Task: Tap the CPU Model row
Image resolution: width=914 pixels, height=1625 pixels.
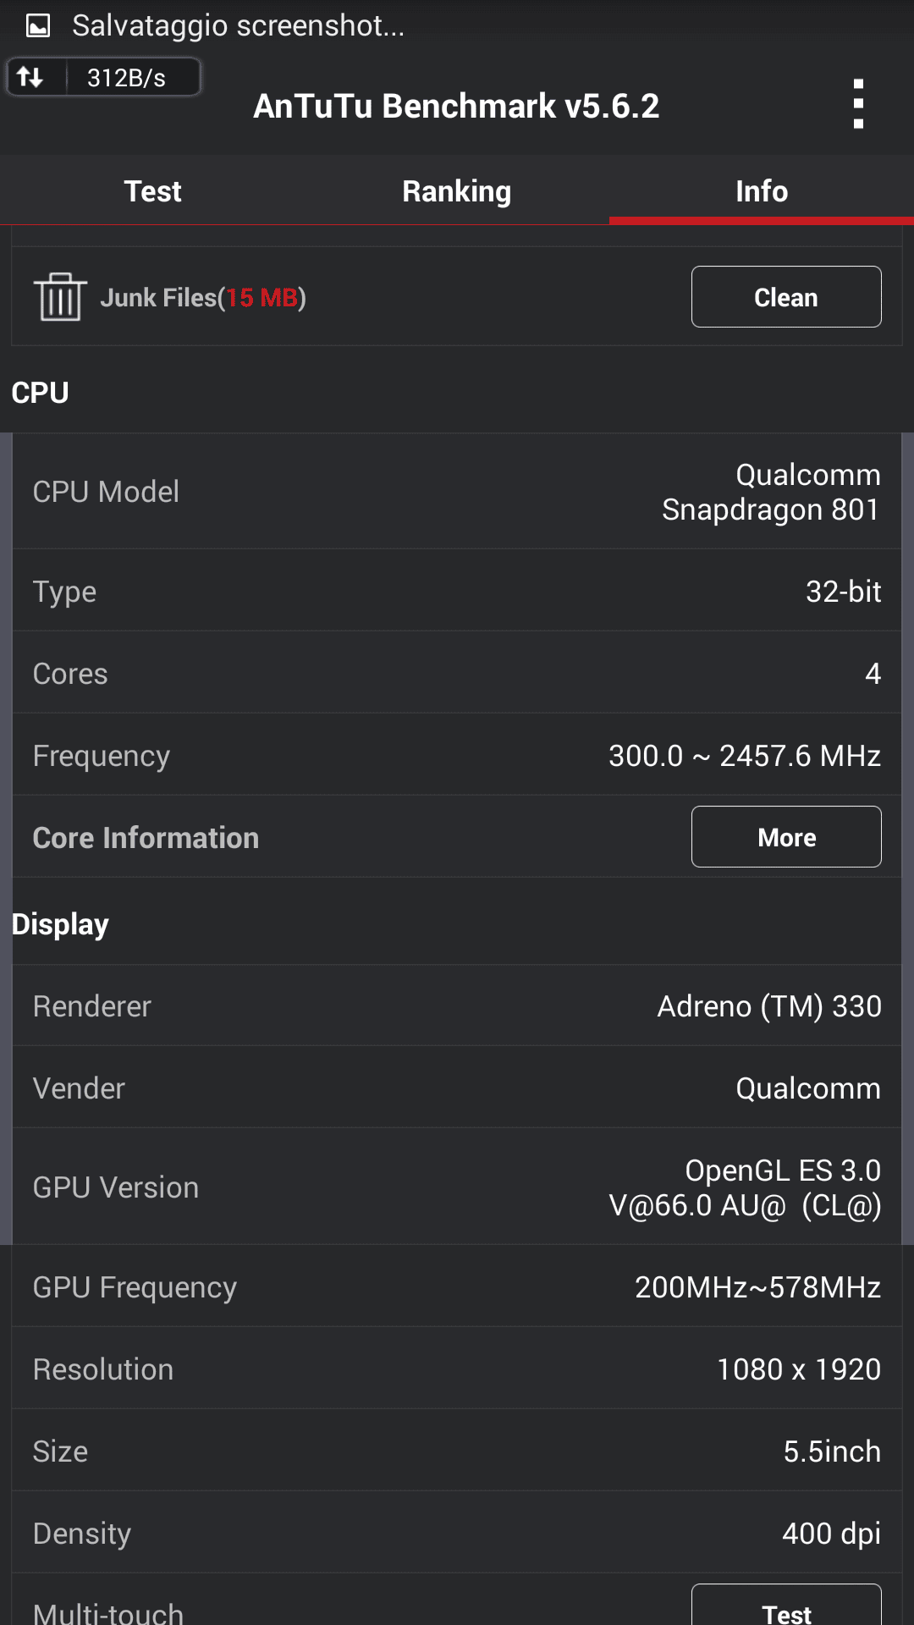Action: [x=457, y=492]
